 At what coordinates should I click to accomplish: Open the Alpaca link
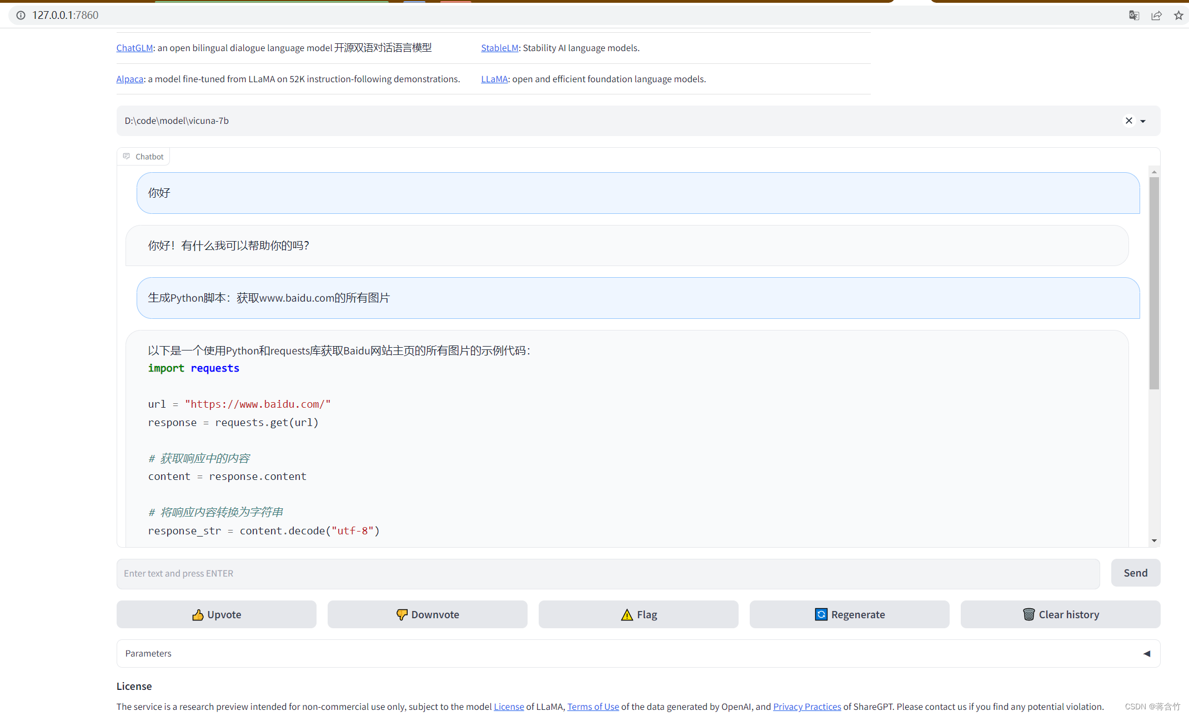(x=130, y=79)
